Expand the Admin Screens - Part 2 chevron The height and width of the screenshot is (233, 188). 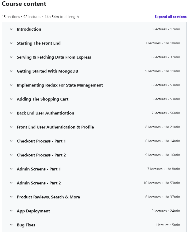coord(11,183)
